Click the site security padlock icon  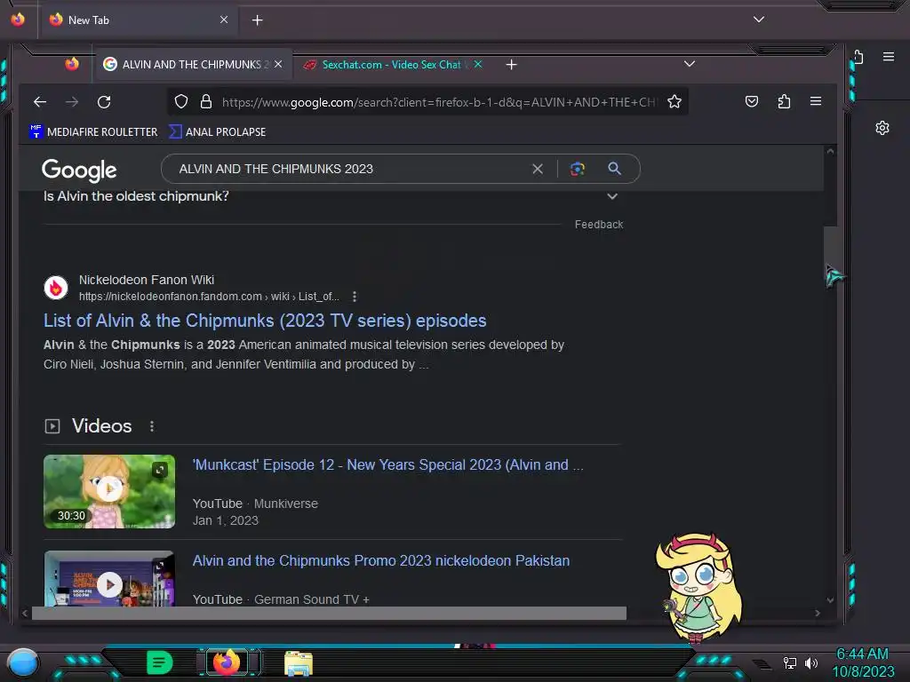[206, 102]
